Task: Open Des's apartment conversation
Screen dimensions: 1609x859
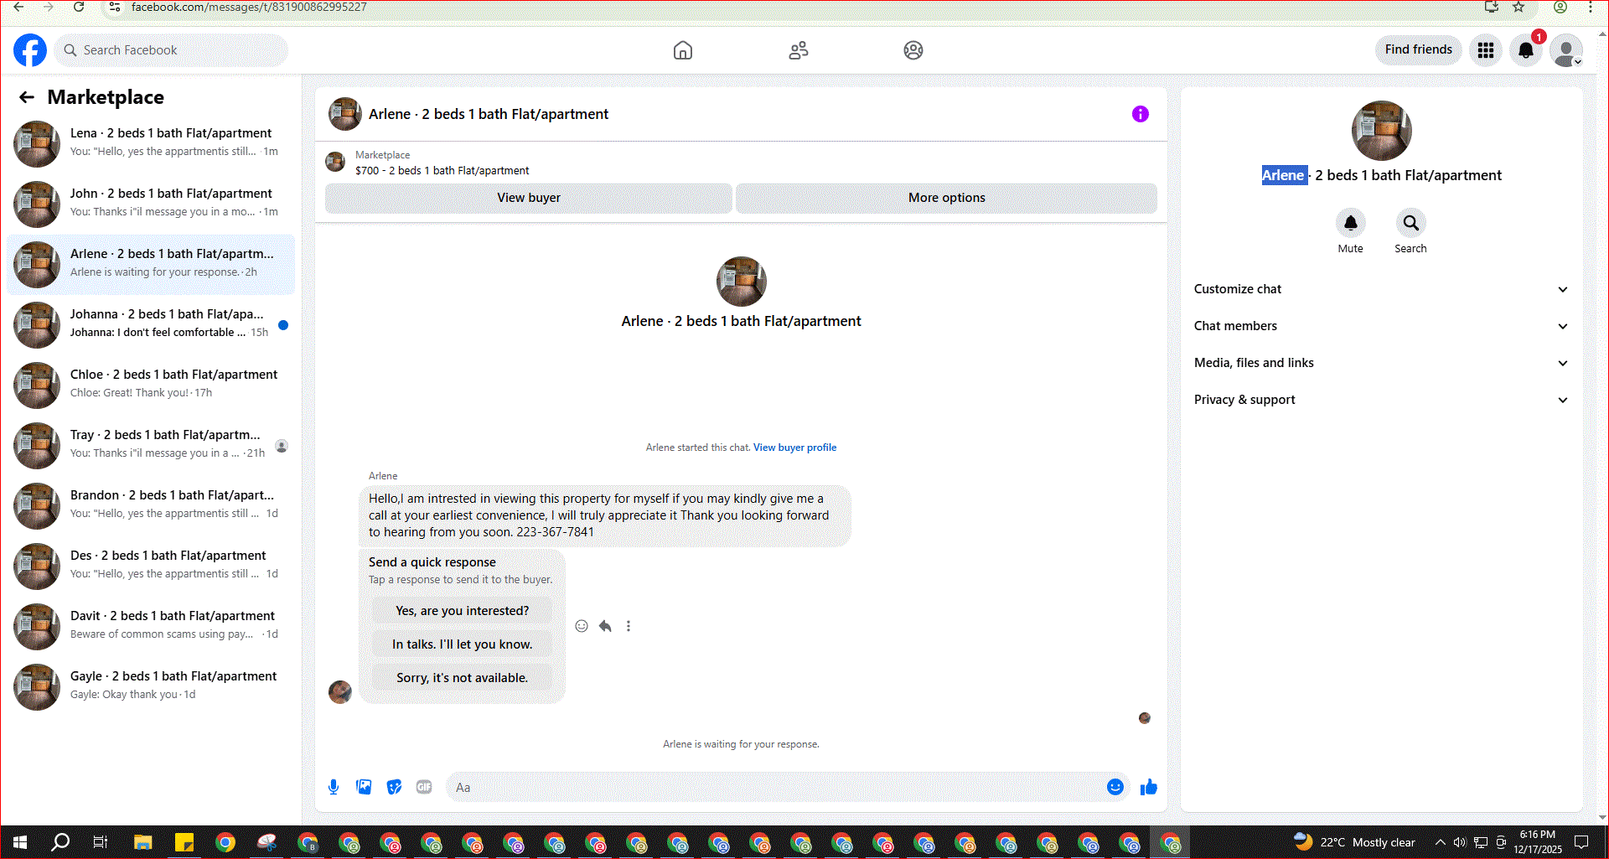Action: coord(151,567)
